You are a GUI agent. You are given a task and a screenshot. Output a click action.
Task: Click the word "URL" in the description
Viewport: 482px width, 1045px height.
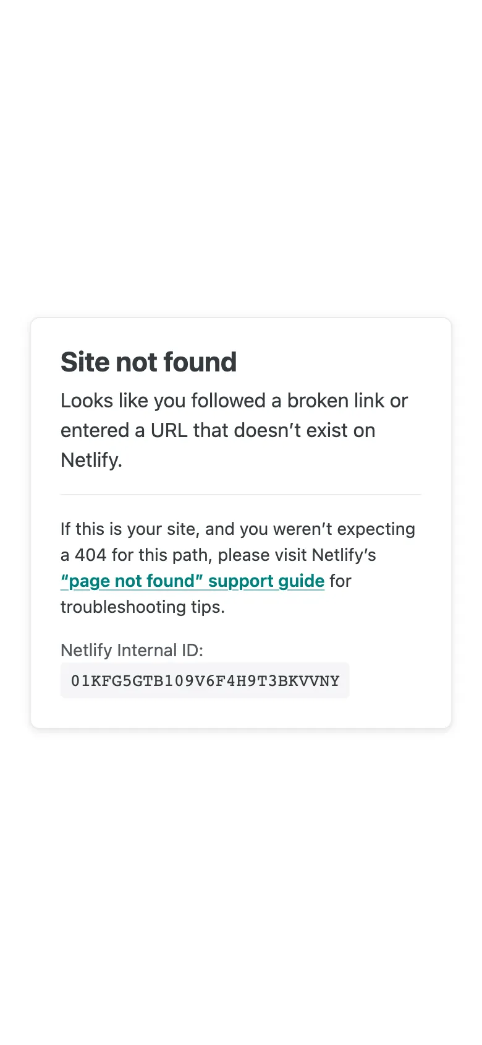169,431
